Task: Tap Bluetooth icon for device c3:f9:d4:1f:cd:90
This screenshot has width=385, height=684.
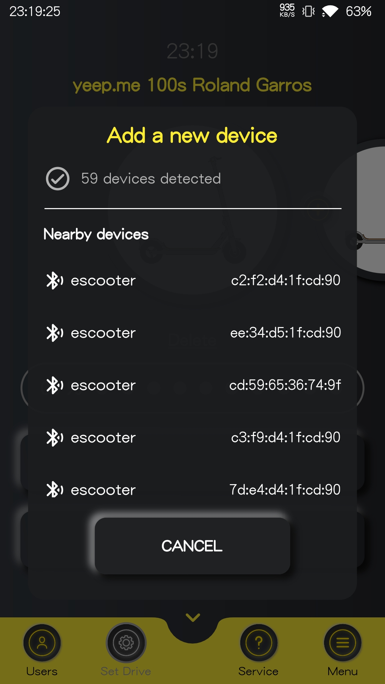Action: tap(55, 437)
